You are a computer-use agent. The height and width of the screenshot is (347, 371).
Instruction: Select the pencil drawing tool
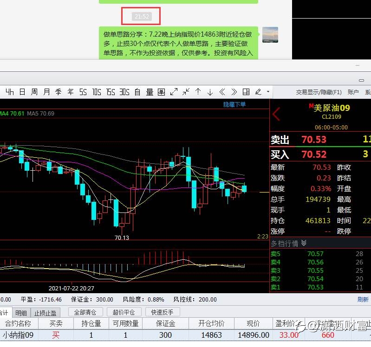pos(258,92)
